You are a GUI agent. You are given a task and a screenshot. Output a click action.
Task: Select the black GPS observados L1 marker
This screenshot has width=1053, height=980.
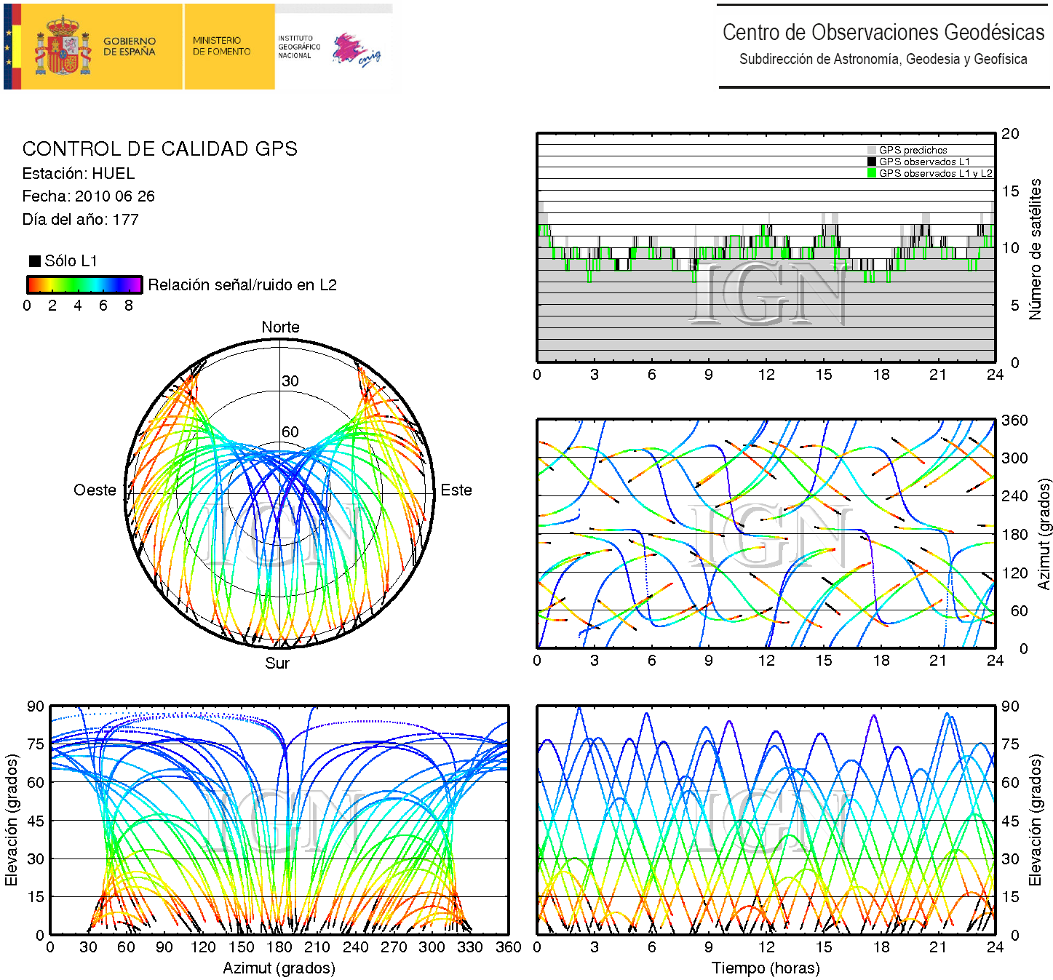click(871, 162)
